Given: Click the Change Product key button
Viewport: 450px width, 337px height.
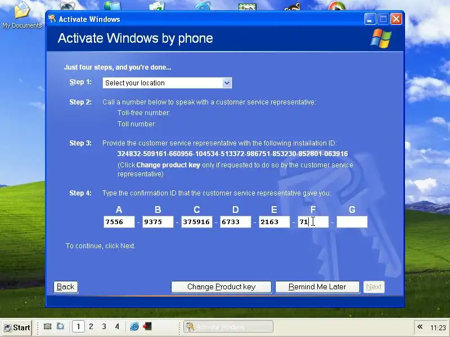Looking at the screenshot, I should coord(221,287).
